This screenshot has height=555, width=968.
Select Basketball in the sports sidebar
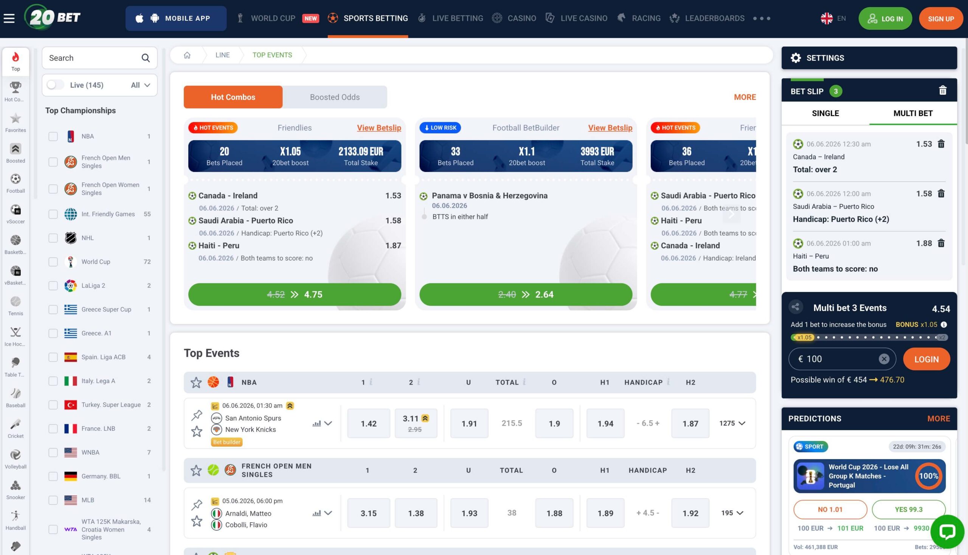(x=16, y=244)
